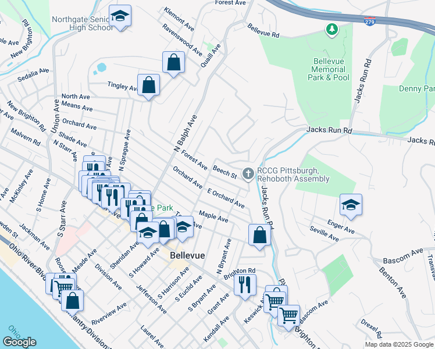Open the shopping bag marker near Riverview Ave
Screen dimensions: 435x349
[x=73, y=300]
